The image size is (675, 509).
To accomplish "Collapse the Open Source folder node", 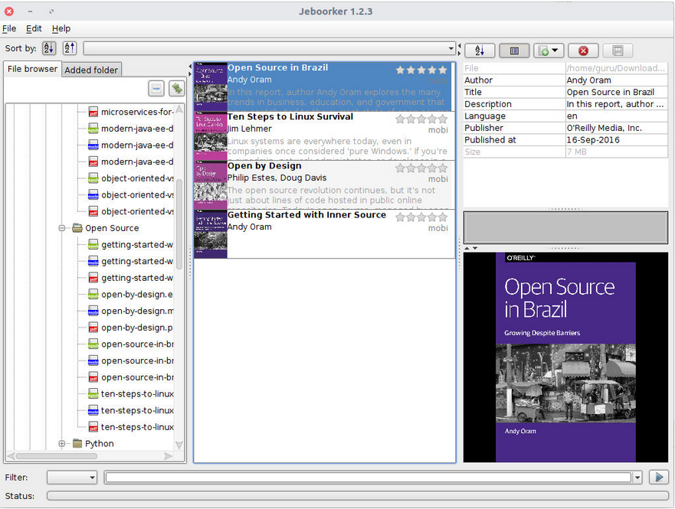I will point(62,228).
